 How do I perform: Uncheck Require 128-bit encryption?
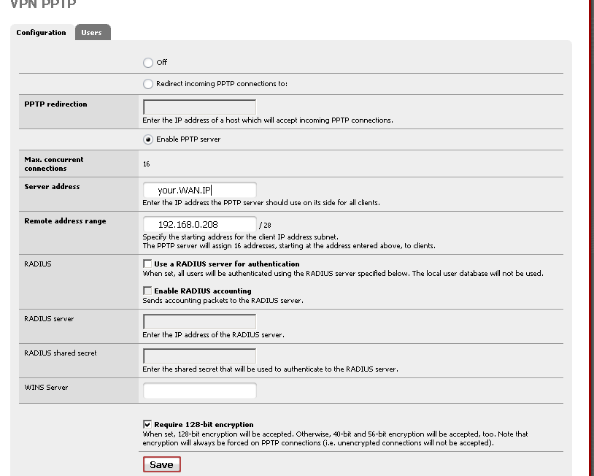coord(147,424)
